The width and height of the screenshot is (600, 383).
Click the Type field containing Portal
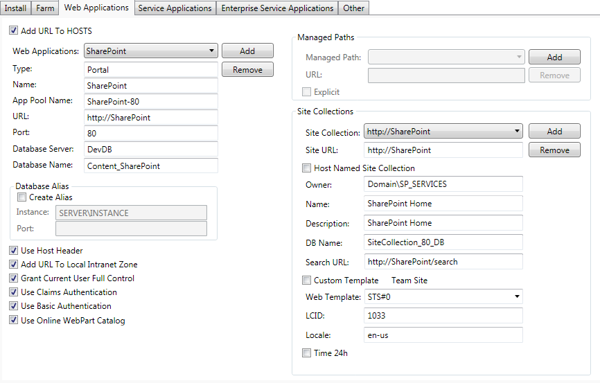[x=151, y=70]
